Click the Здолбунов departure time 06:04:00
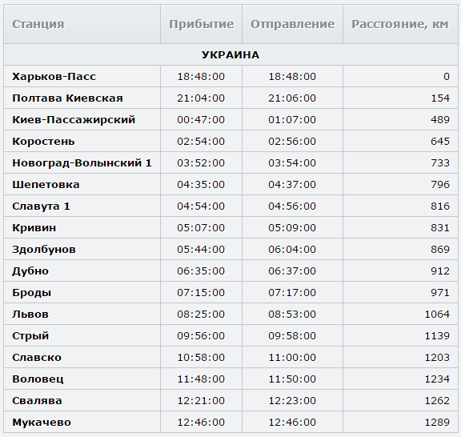This screenshot has width=461, height=437. pos(292,250)
